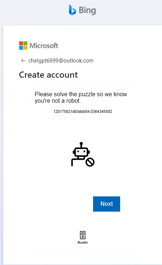Click the word robot in instructions
Viewport: 162px width, 265px height.
(x=73, y=101)
